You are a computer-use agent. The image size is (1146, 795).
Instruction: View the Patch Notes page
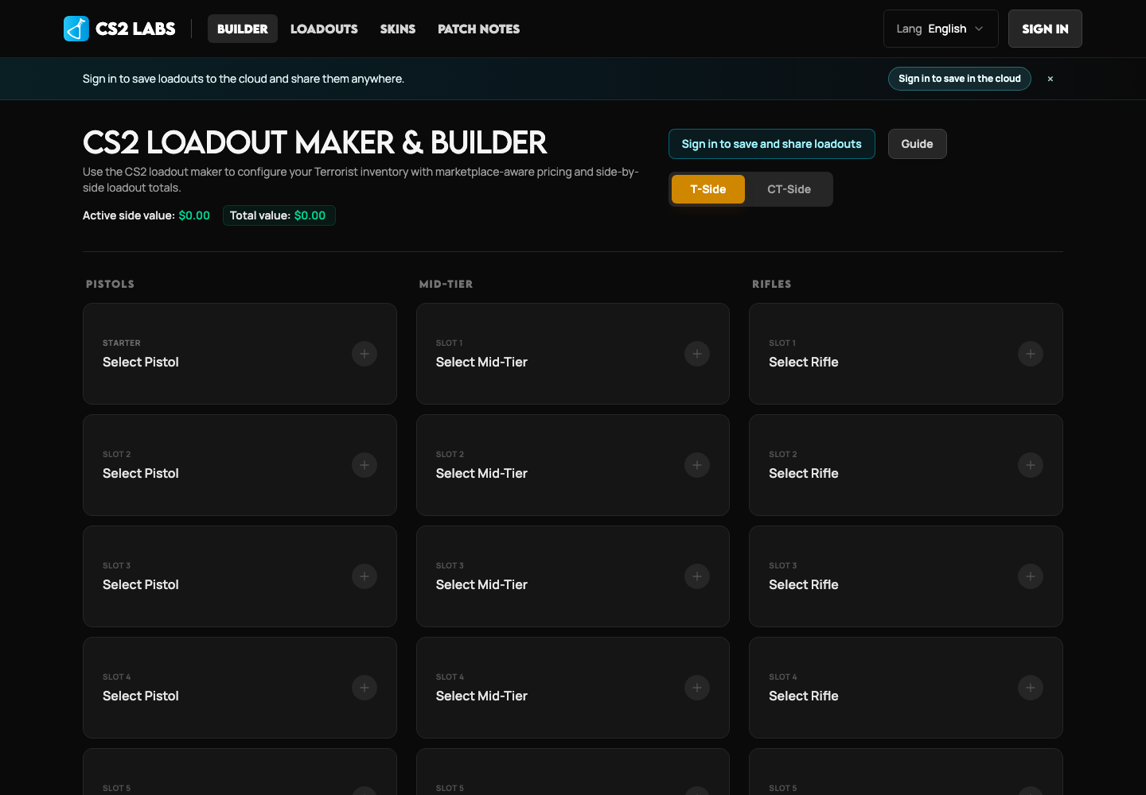[478, 29]
